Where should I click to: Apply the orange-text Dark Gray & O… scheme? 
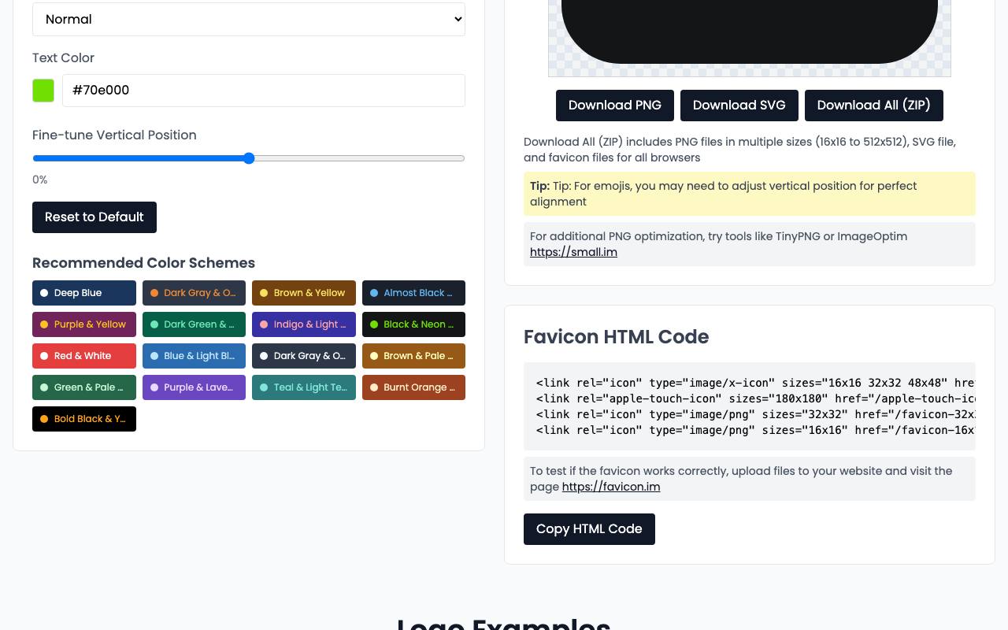coord(194,293)
